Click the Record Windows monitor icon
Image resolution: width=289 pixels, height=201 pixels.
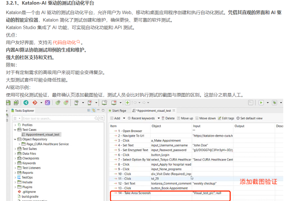click(x=114, y=103)
